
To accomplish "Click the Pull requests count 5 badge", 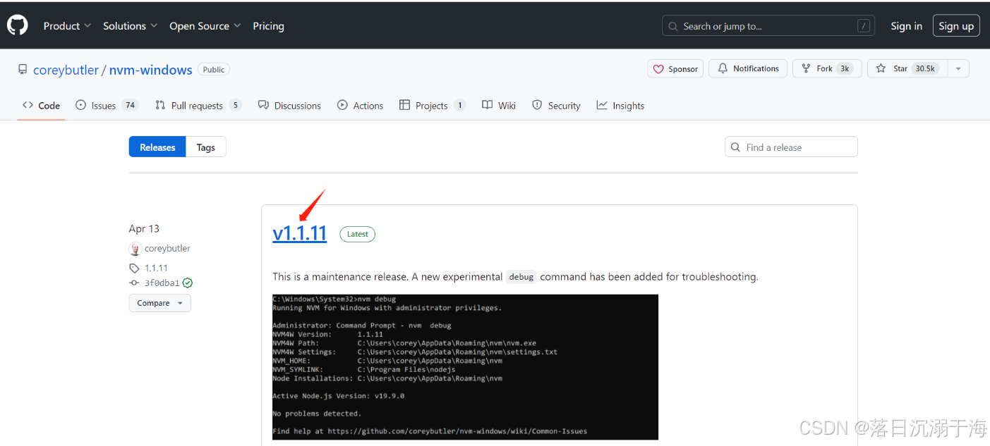I will pos(235,105).
